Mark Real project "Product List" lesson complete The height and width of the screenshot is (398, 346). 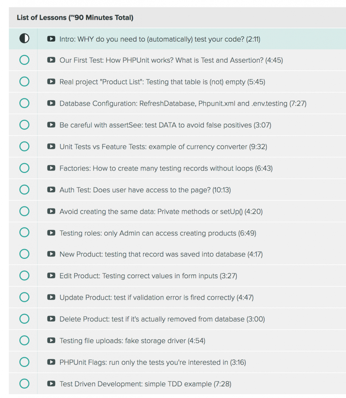pos(24,82)
